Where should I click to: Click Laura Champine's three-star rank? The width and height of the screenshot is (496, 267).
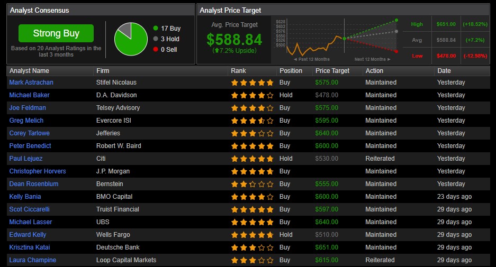click(x=252, y=260)
